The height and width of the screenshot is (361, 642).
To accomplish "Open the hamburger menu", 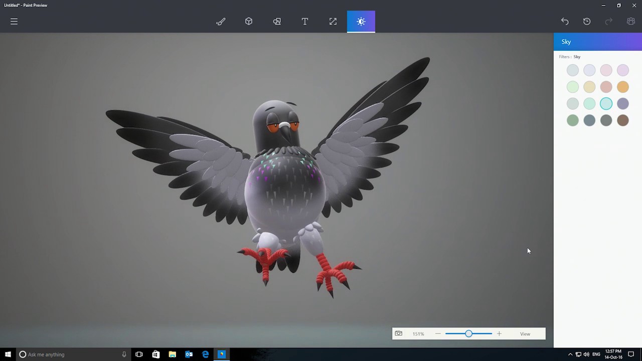I will (x=14, y=22).
